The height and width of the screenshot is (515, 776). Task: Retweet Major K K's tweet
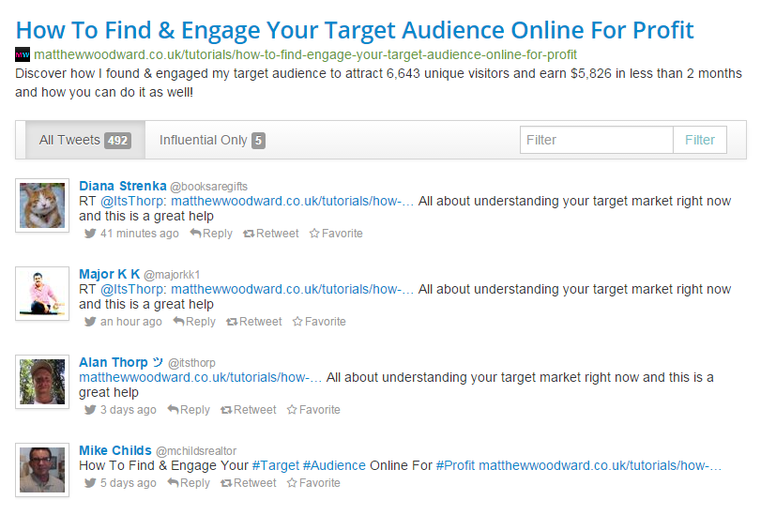254,322
